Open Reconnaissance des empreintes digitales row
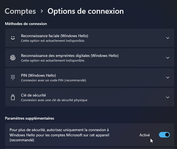The image size is (177, 149). pos(90,58)
